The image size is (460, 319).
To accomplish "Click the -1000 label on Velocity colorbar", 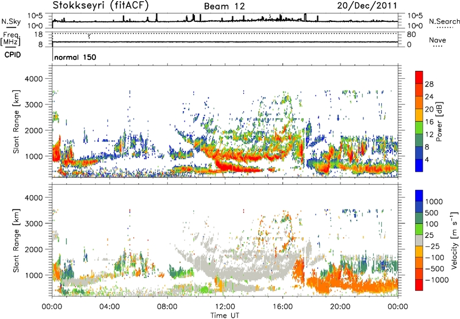I will pyautogui.click(x=436, y=280).
